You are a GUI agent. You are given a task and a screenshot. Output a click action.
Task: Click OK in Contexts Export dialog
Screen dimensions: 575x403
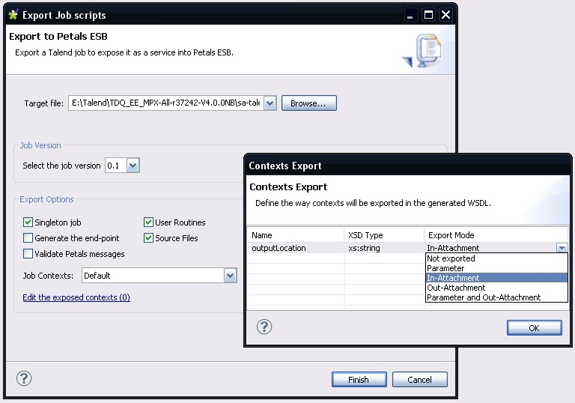click(534, 327)
